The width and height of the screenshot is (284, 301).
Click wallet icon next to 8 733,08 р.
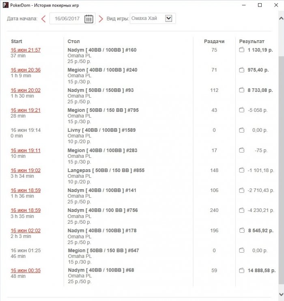[x=242, y=90]
